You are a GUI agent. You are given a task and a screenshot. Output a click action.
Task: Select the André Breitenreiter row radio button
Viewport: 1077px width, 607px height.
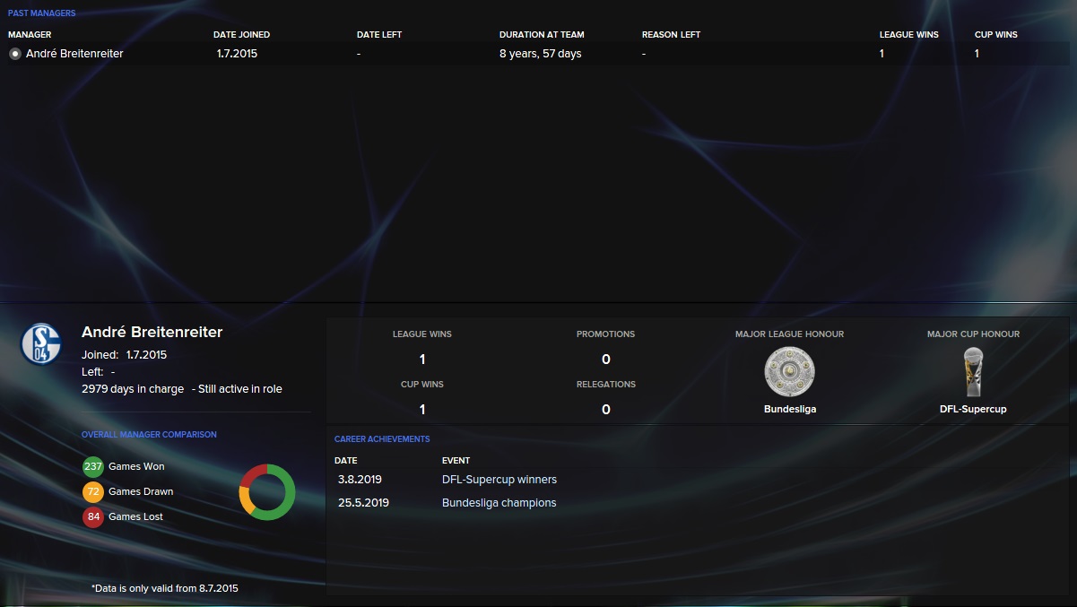15,54
